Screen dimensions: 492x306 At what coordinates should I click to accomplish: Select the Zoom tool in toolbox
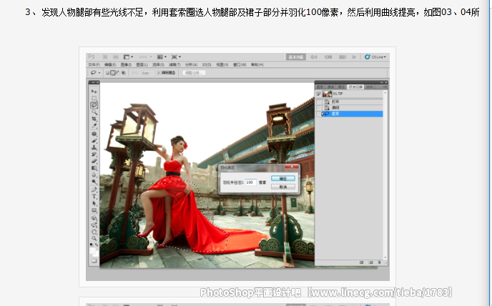pos(94,239)
